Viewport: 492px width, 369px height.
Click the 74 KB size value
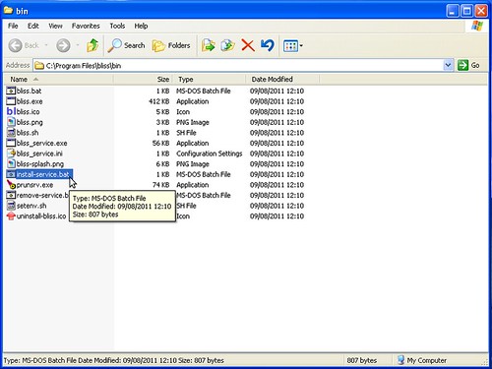161,185
